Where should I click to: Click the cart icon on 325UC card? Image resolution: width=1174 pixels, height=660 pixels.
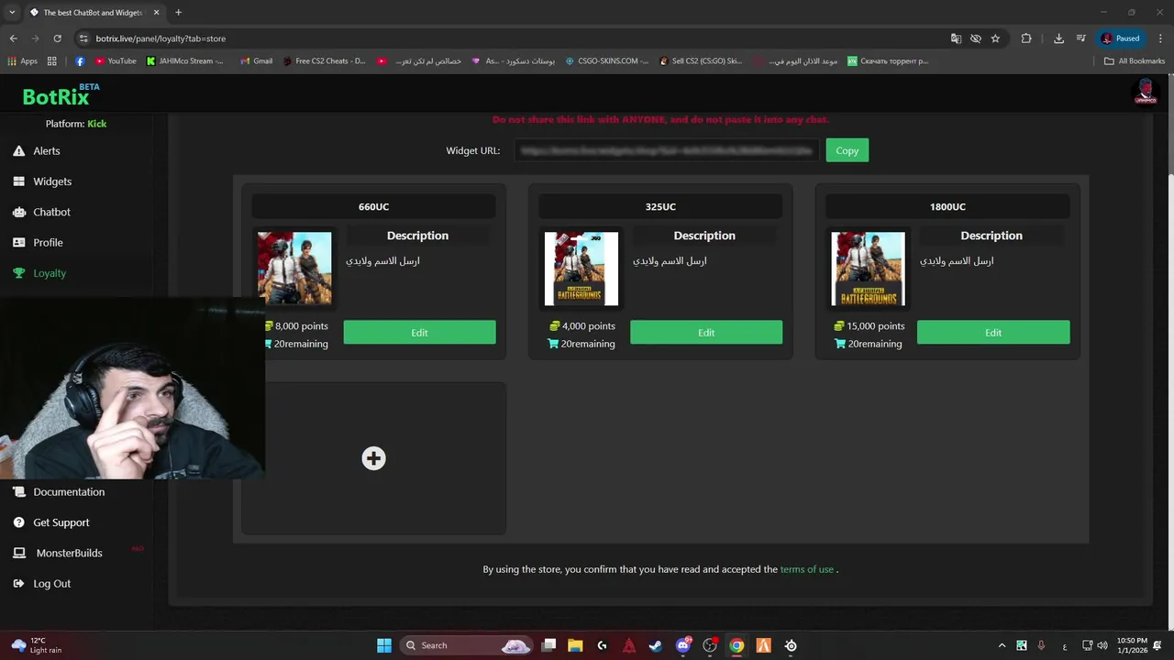(553, 344)
